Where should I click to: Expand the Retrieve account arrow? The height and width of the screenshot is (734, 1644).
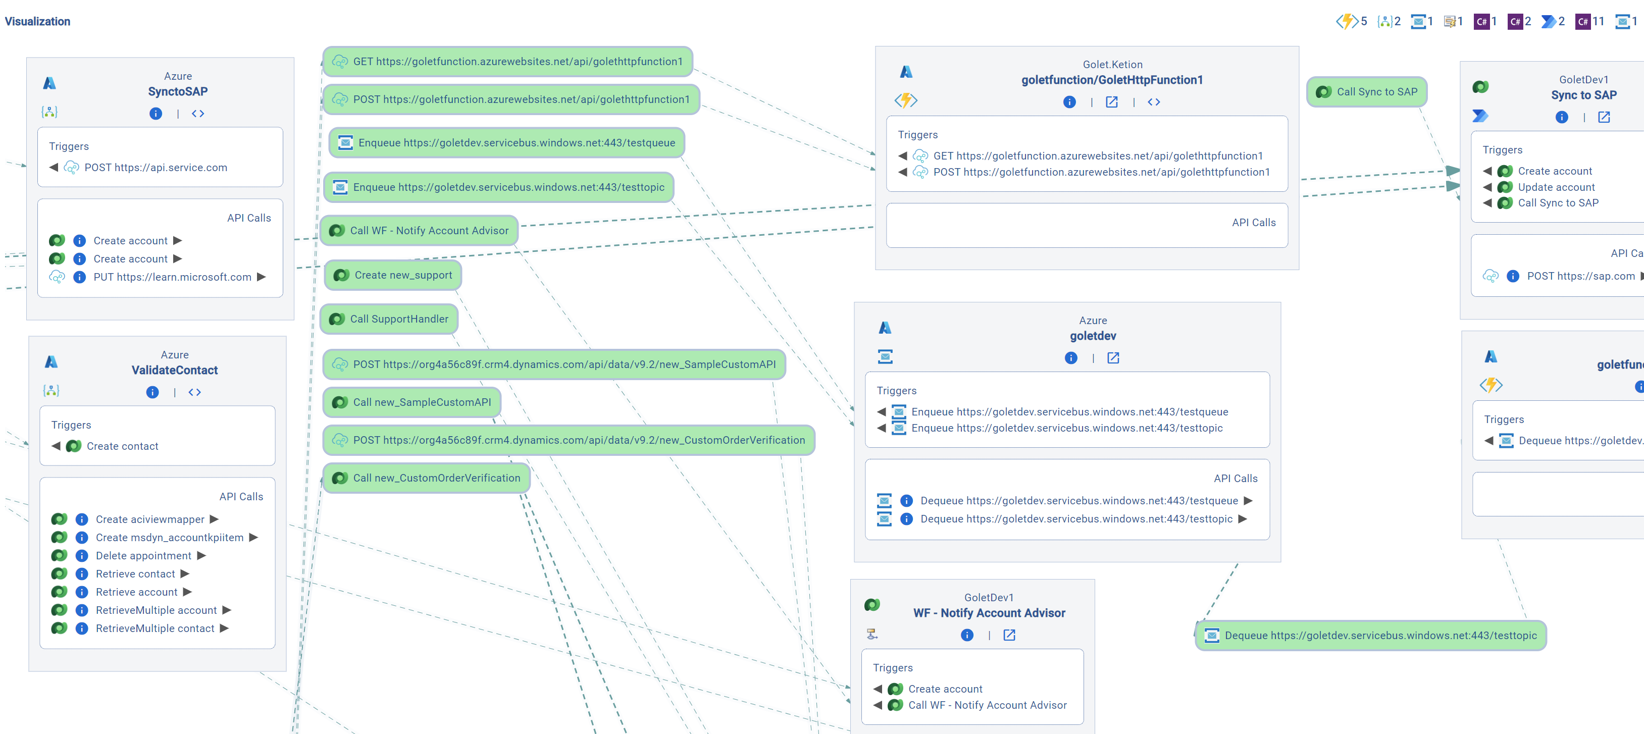[x=187, y=592]
